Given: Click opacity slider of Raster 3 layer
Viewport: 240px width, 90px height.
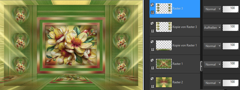Looking at the screenshot, I should [230, 9].
